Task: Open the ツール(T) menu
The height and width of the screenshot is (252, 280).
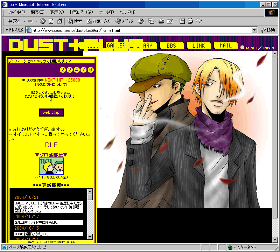Action: (106, 12)
